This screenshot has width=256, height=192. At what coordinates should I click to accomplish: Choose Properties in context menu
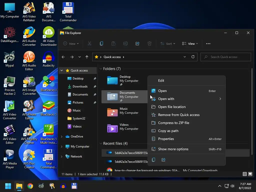pyautogui.click(x=186, y=139)
